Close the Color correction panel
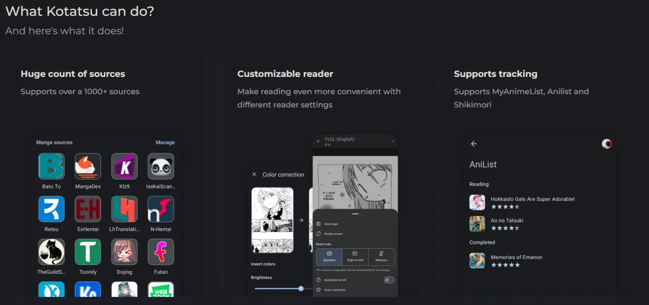The image size is (649, 305). (x=254, y=175)
